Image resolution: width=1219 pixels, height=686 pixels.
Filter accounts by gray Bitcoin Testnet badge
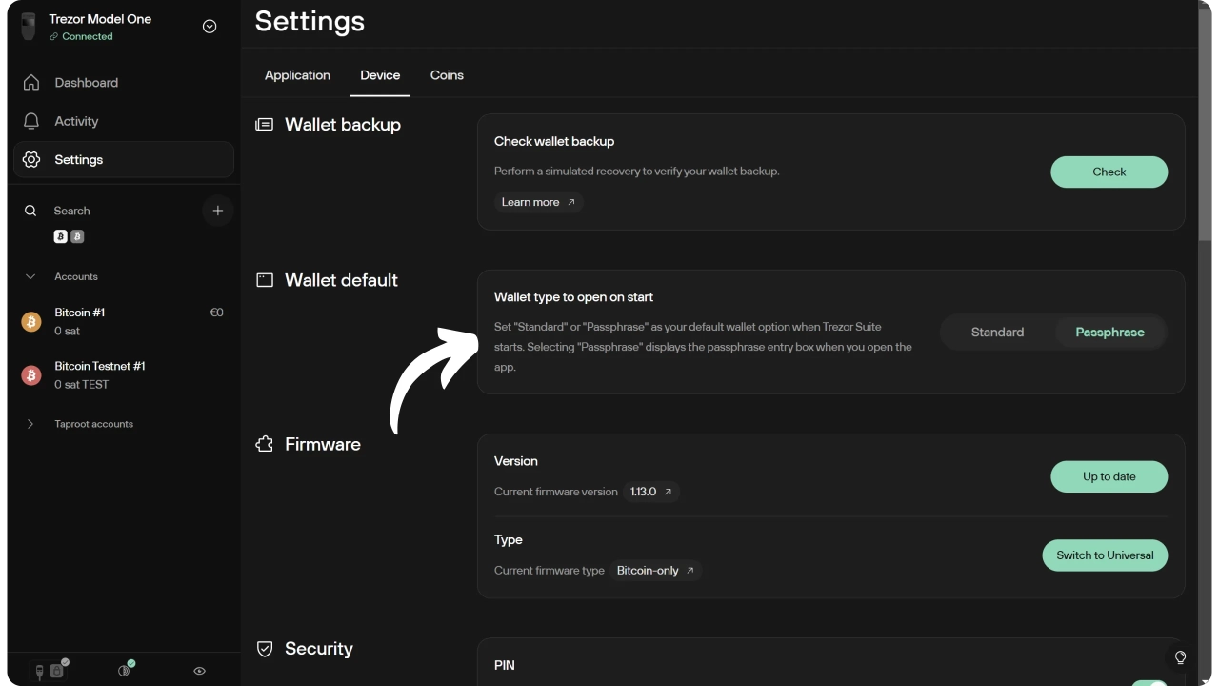coord(77,236)
